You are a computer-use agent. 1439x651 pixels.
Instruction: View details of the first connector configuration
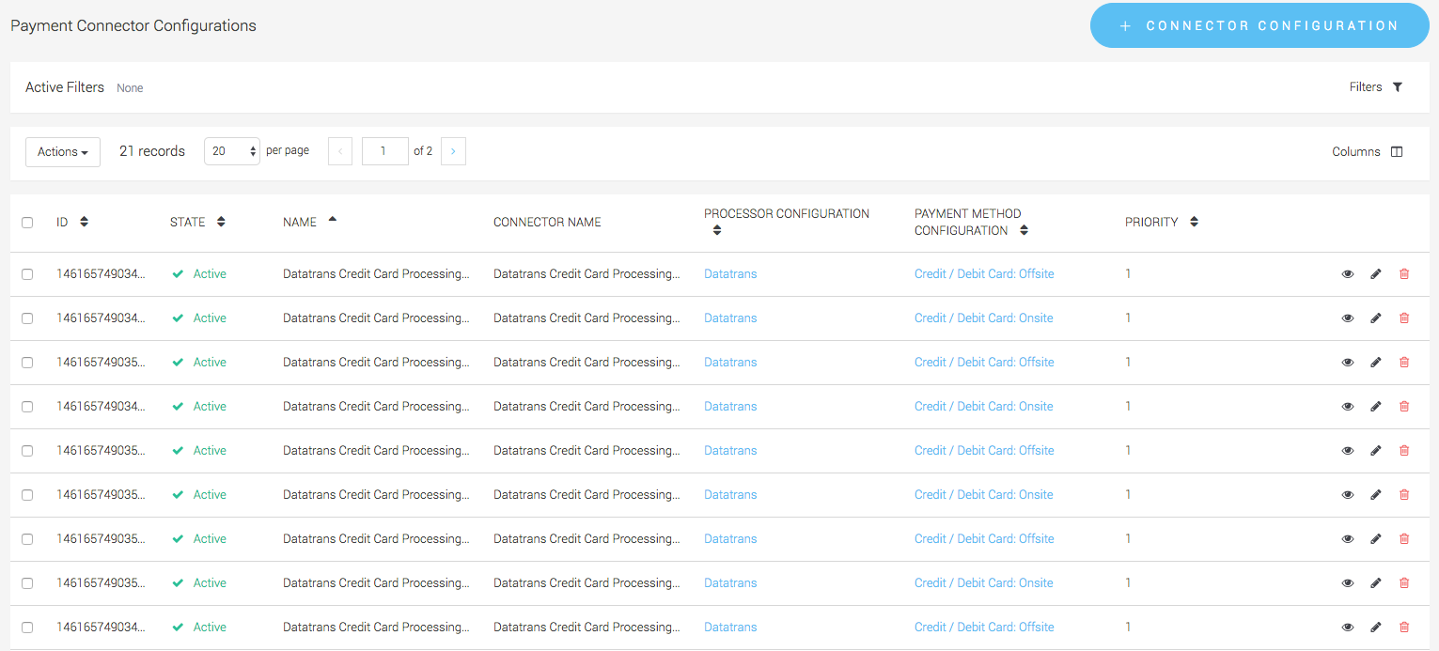(x=1348, y=273)
